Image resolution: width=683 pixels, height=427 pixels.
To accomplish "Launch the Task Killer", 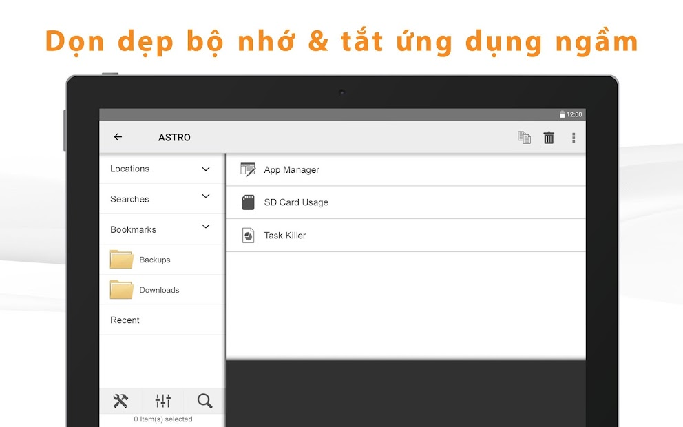I will click(x=286, y=235).
